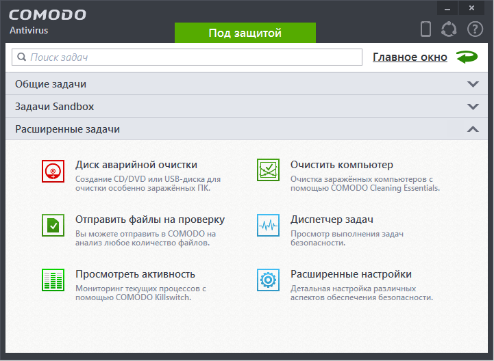Viewport: 494px width, 361px height.
Task: Open Просмотреть активность title
Action: coord(135,274)
